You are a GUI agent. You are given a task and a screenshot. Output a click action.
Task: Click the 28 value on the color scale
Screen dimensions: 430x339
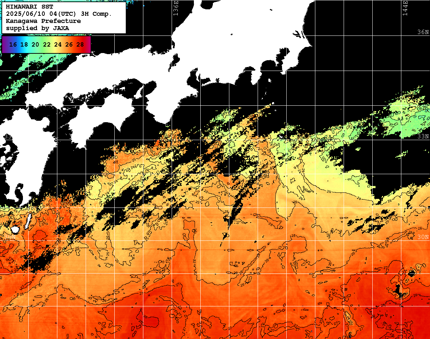pos(80,44)
